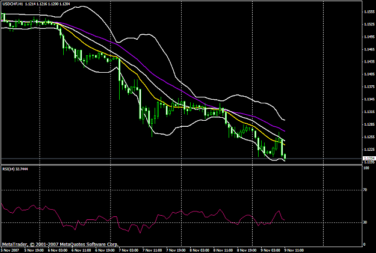Click the RSI scale value 100
Viewport: 376px width, 253px height.
point(366,168)
